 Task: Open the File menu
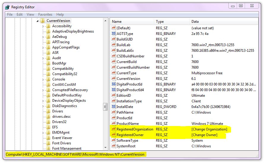click(x=10, y=14)
